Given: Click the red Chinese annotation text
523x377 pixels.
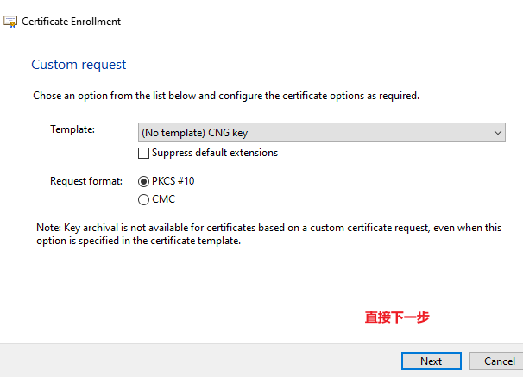Looking at the screenshot, I should pos(397,317).
